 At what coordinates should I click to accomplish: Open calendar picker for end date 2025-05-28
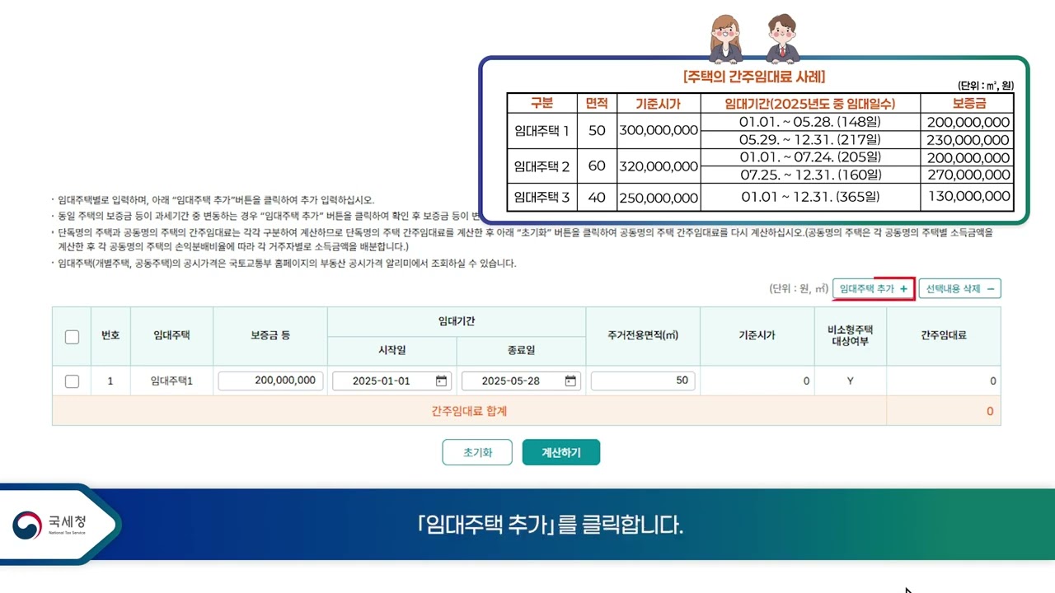tap(570, 381)
